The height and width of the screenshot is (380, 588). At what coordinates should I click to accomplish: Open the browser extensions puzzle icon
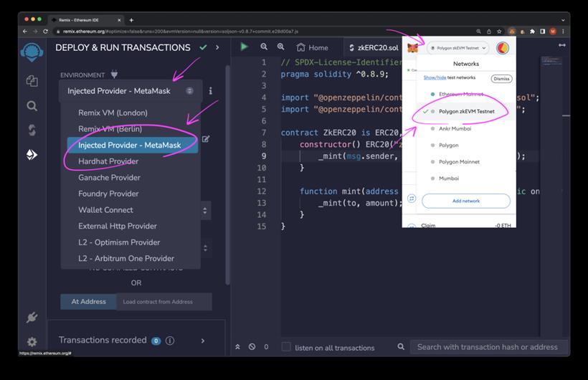(532, 32)
